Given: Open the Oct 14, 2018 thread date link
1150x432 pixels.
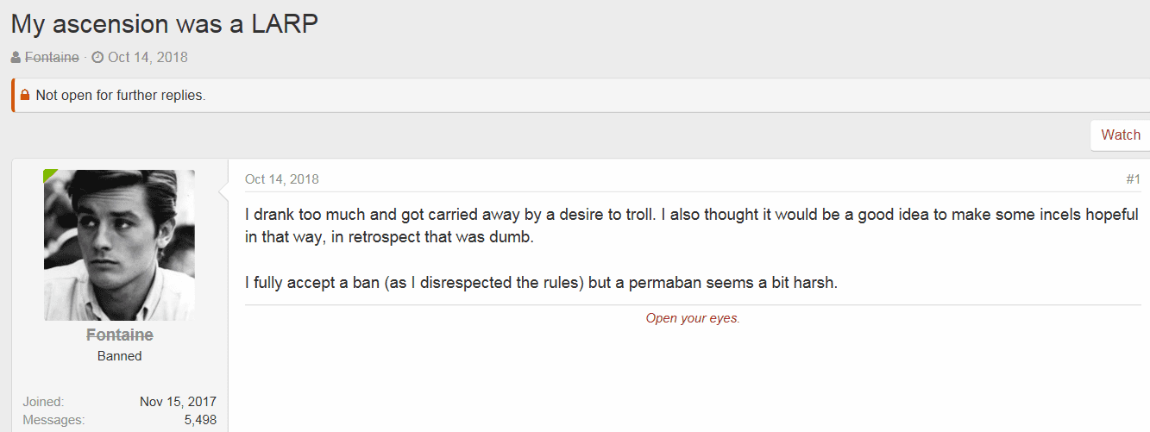Looking at the screenshot, I should pos(148,58).
